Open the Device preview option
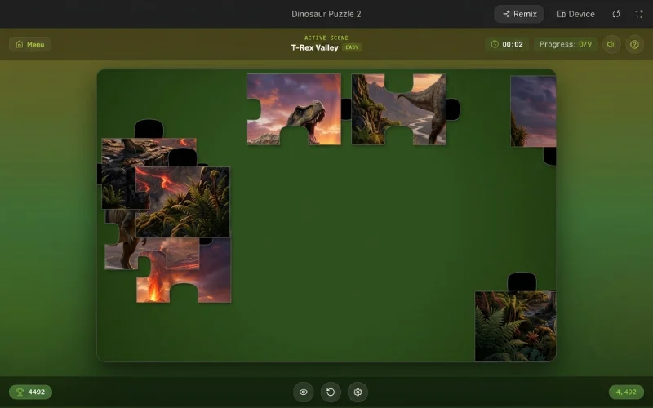 pos(576,14)
